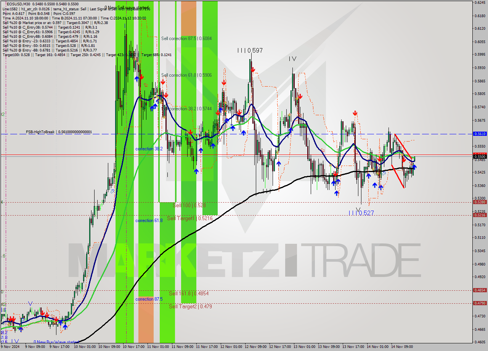Screen dimensions: 488x351
Task: Select the 'Sell Target2 | 0.479' label
Action: pyautogui.click(x=190, y=306)
